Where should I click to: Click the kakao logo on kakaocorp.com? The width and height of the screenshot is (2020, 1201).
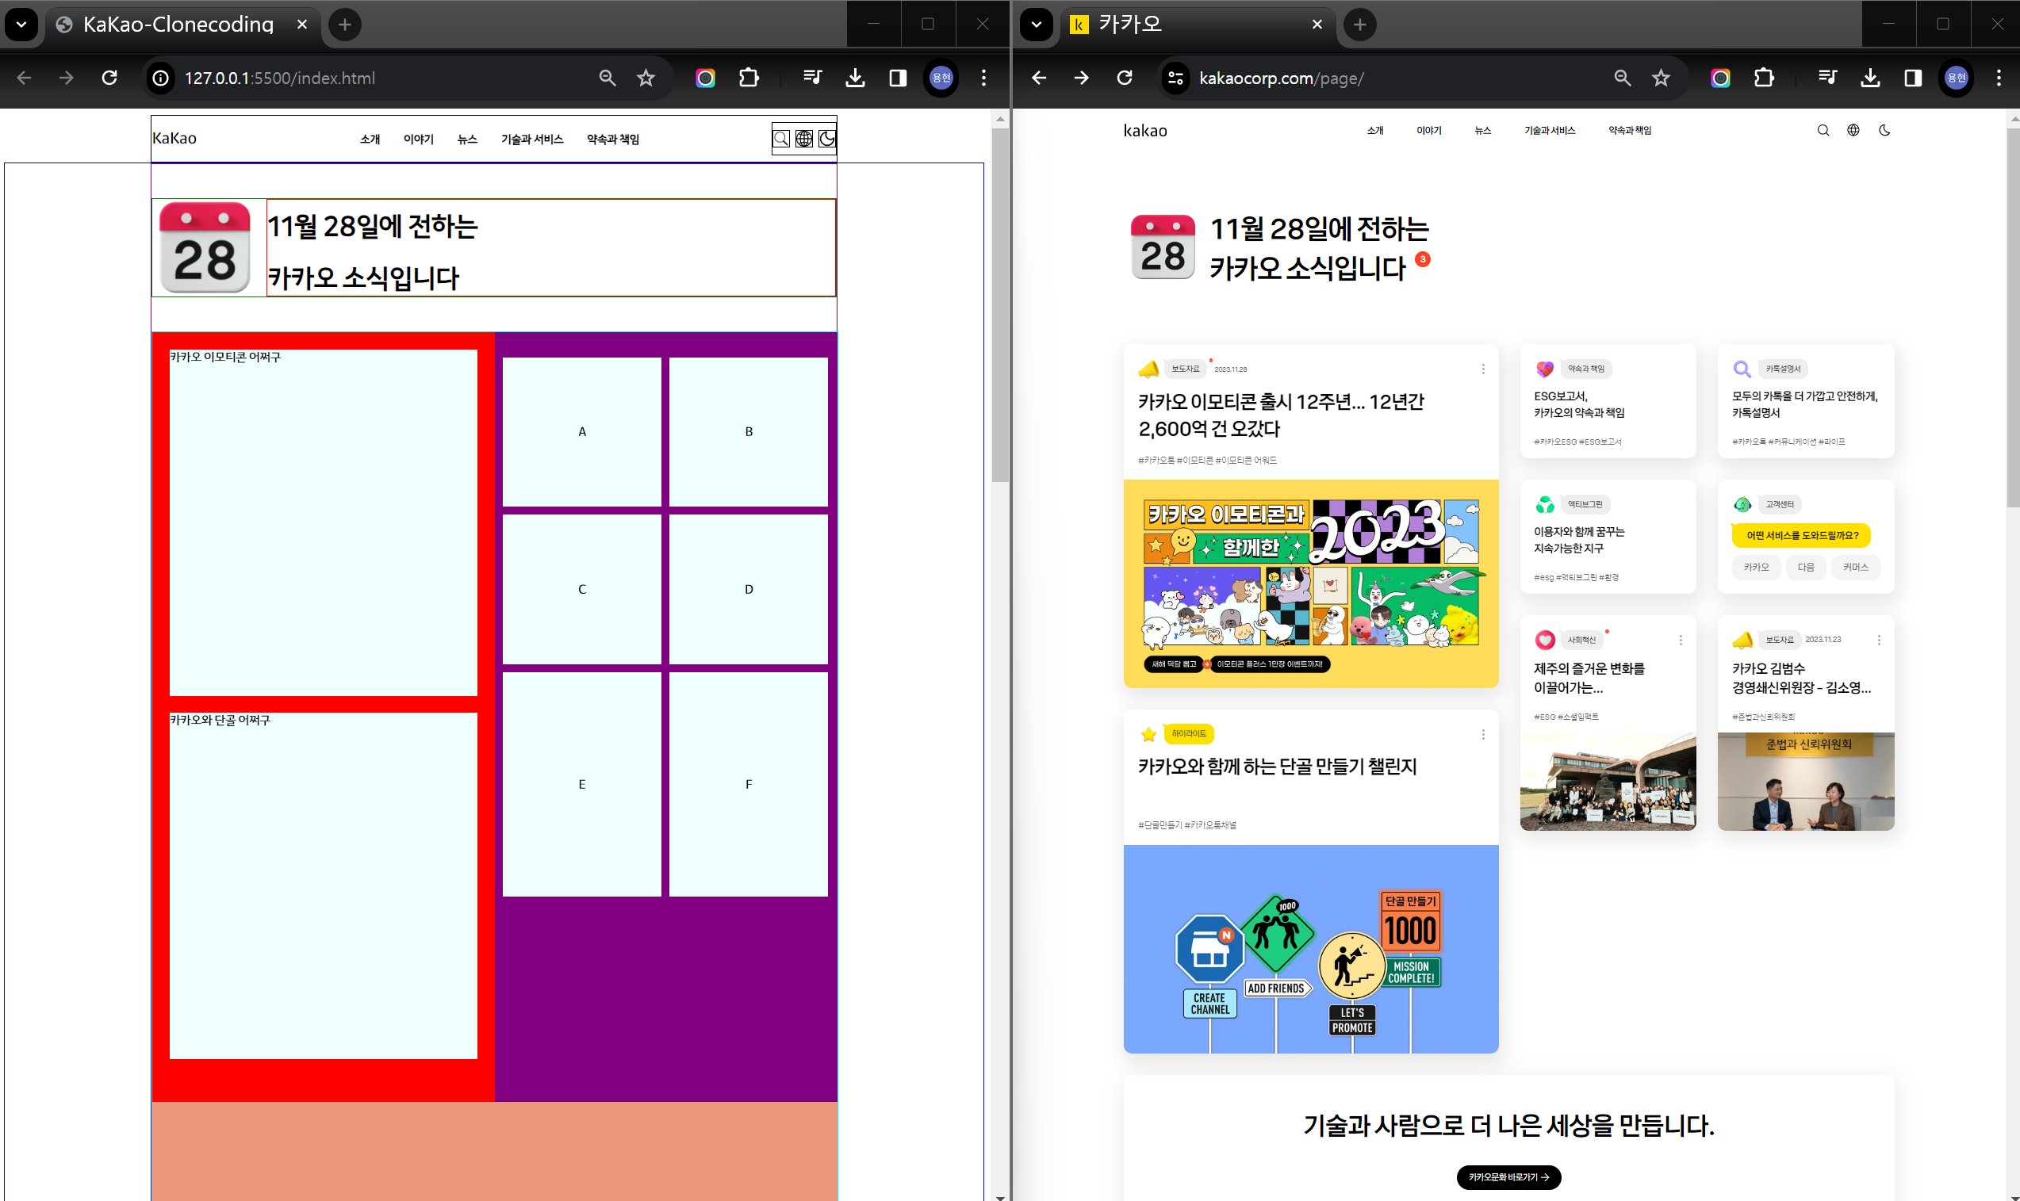coord(1144,130)
